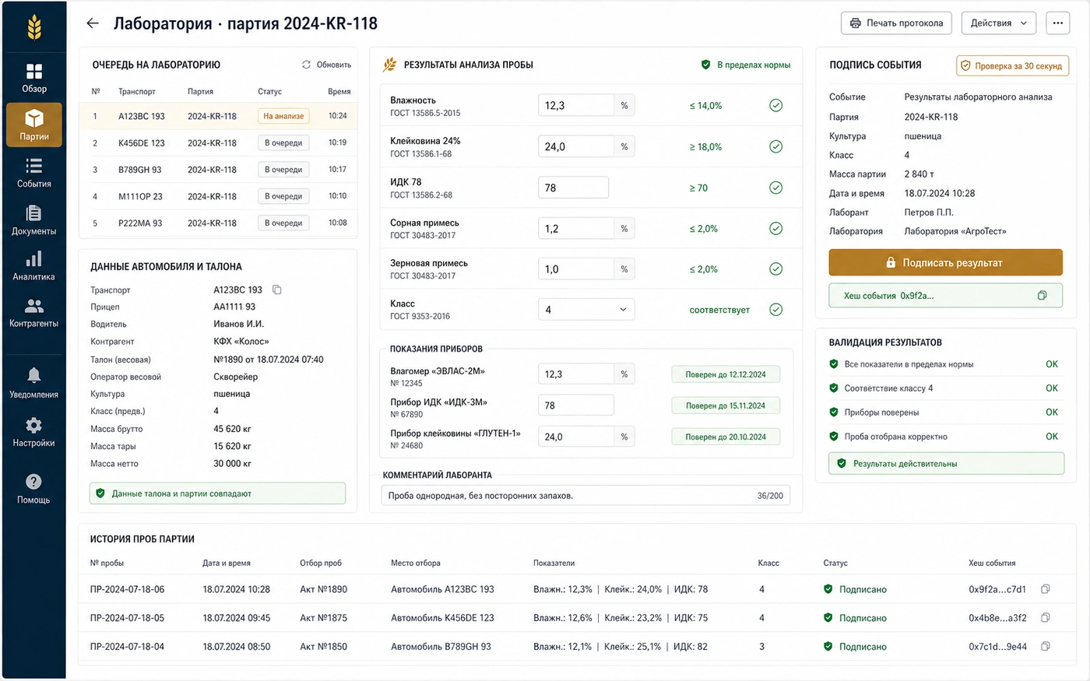Click the Обновить queue refresh link
Image resolution: width=1090 pixels, height=681 pixels.
click(x=326, y=65)
